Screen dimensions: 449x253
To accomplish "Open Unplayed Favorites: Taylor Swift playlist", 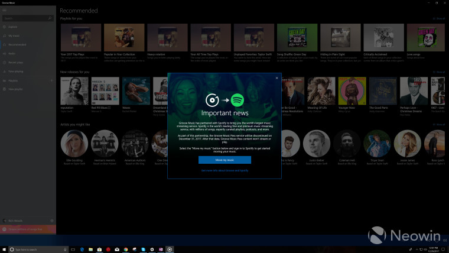I will (x=253, y=37).
